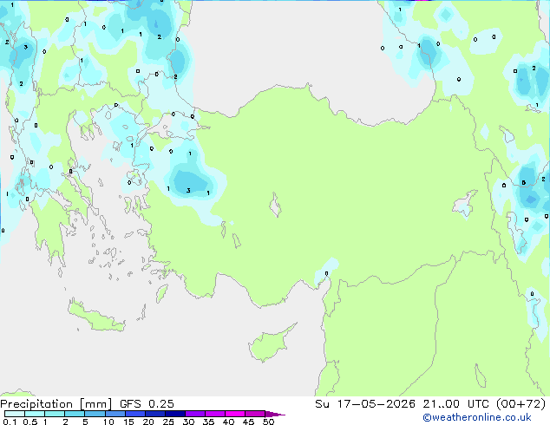Click the forecast date Su 17-05-2026 text

[x=365, y=404]
